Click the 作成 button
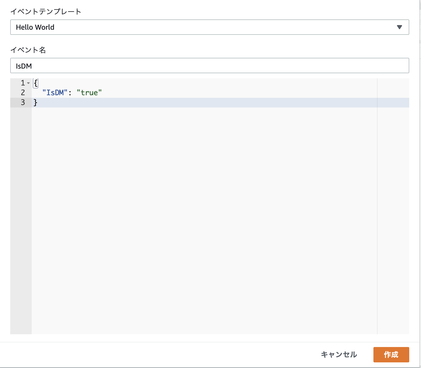The height and width of the screenshot is (368, 421). click(391, 355)
